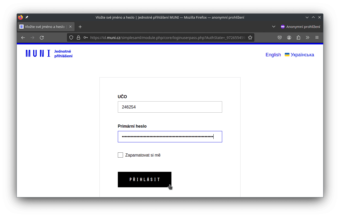Select the Vložte své jméno a heslo tab
The width and height of the screenshot is (340, 217).
pos(44,27)
